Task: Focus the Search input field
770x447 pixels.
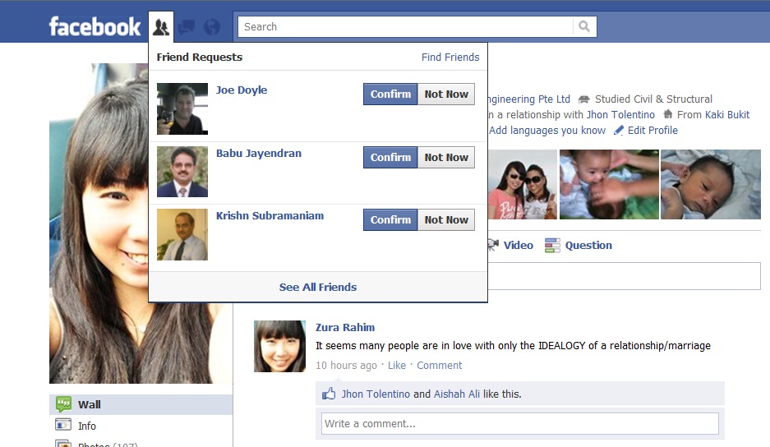Action: 405,26
